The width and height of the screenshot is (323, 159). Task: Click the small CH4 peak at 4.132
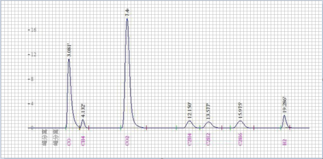[83, 120]
